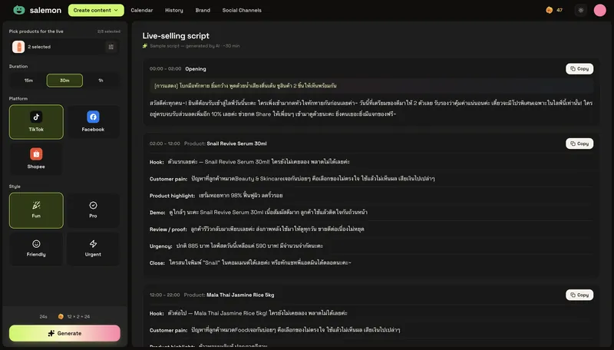Select the 15m duration option
Image resolution: width=614 pixels, height=350 pixels.
28,81
